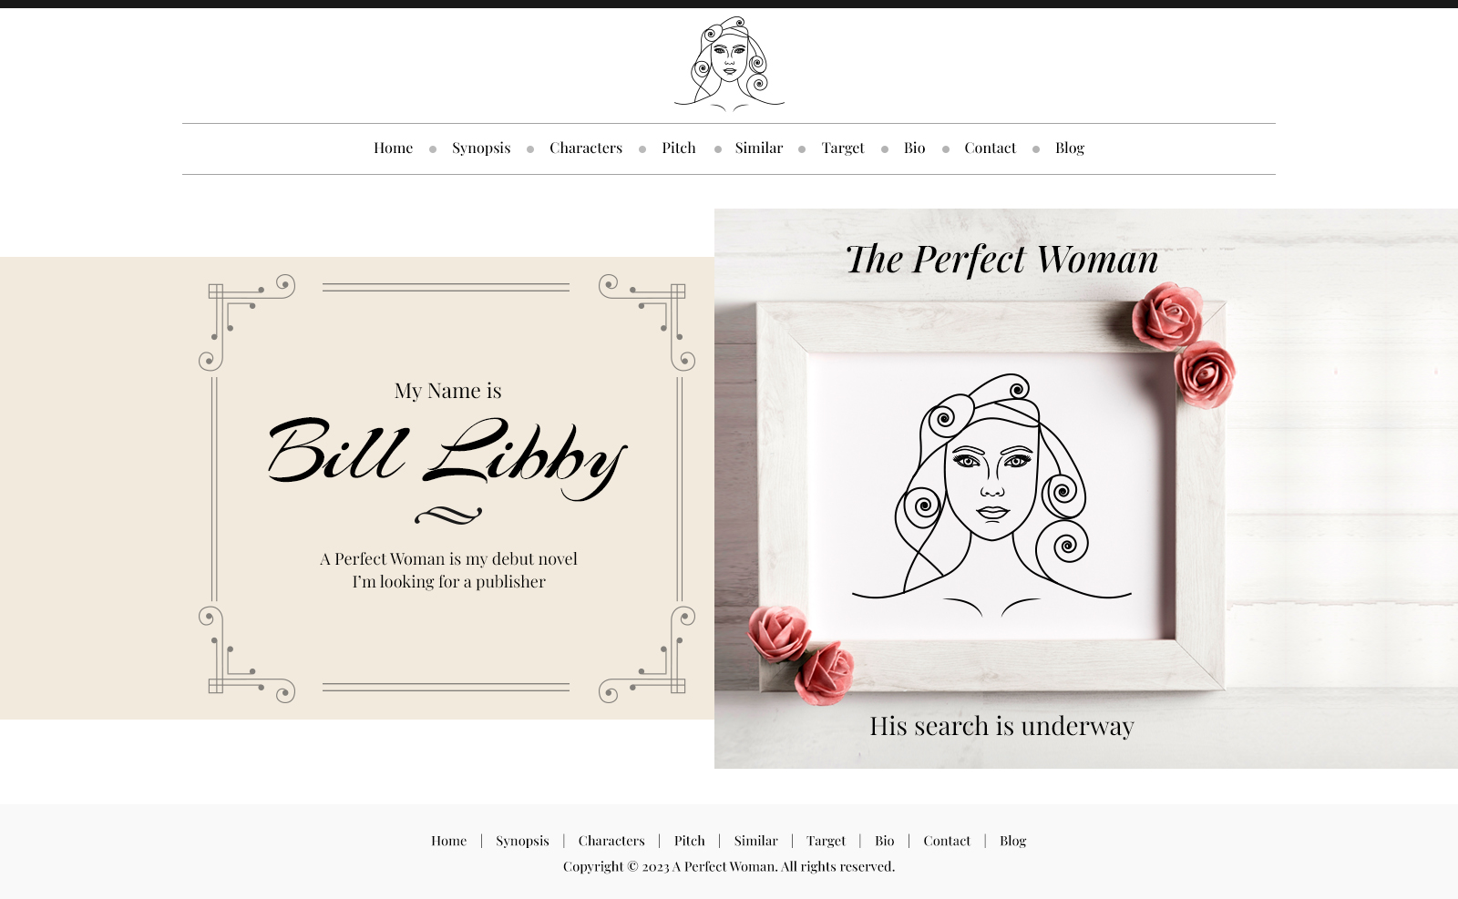Open Bio from the top navigation

click(915, 148)
